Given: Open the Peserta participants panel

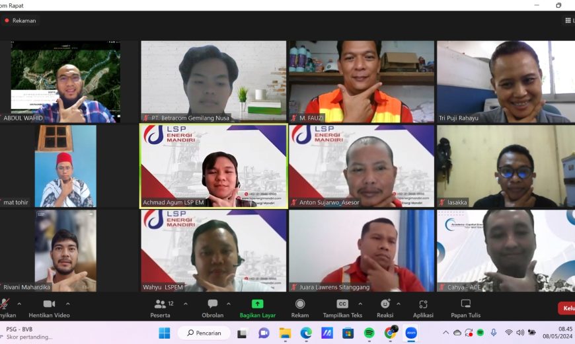Looking at the screenshot, I should 160,308.
